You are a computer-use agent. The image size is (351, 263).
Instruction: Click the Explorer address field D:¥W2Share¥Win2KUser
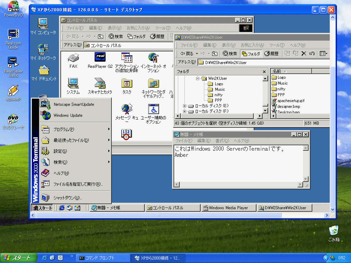point(264,62)
